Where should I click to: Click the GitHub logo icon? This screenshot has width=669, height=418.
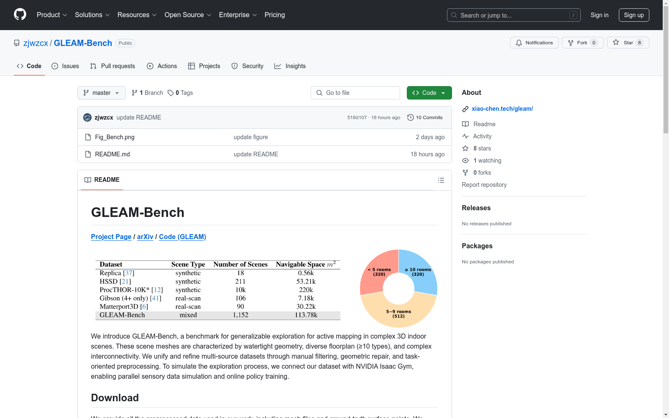click(20, 15)
